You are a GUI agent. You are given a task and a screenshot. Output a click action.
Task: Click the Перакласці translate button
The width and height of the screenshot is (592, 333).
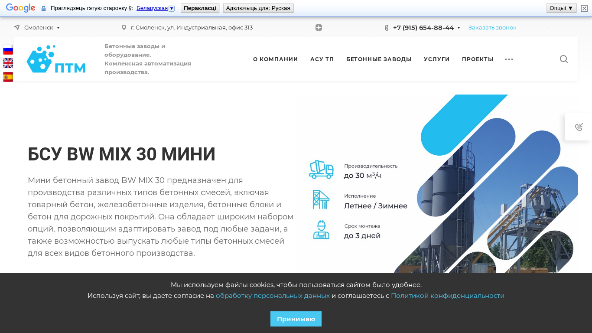200,8
